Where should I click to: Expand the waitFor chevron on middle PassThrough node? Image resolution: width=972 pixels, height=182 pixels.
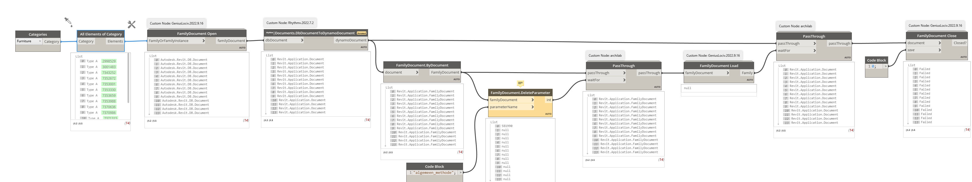point(624,80)
